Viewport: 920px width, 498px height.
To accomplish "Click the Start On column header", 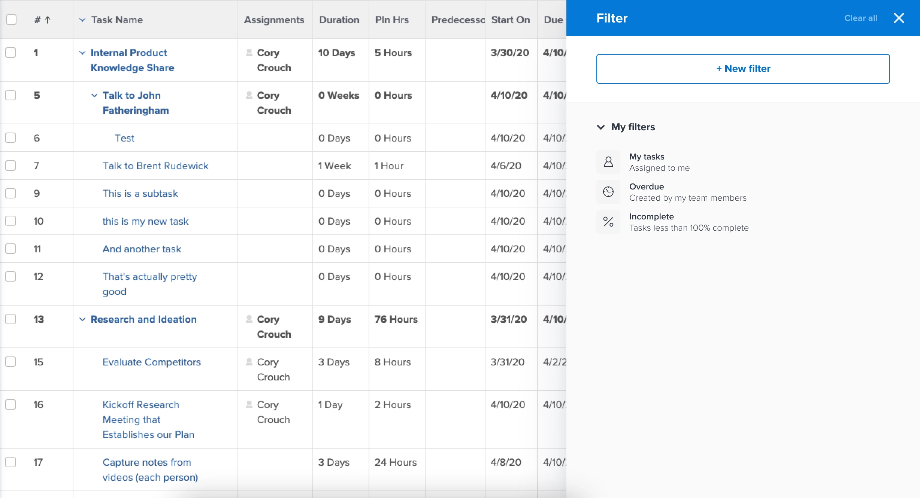I will point(510,20).
